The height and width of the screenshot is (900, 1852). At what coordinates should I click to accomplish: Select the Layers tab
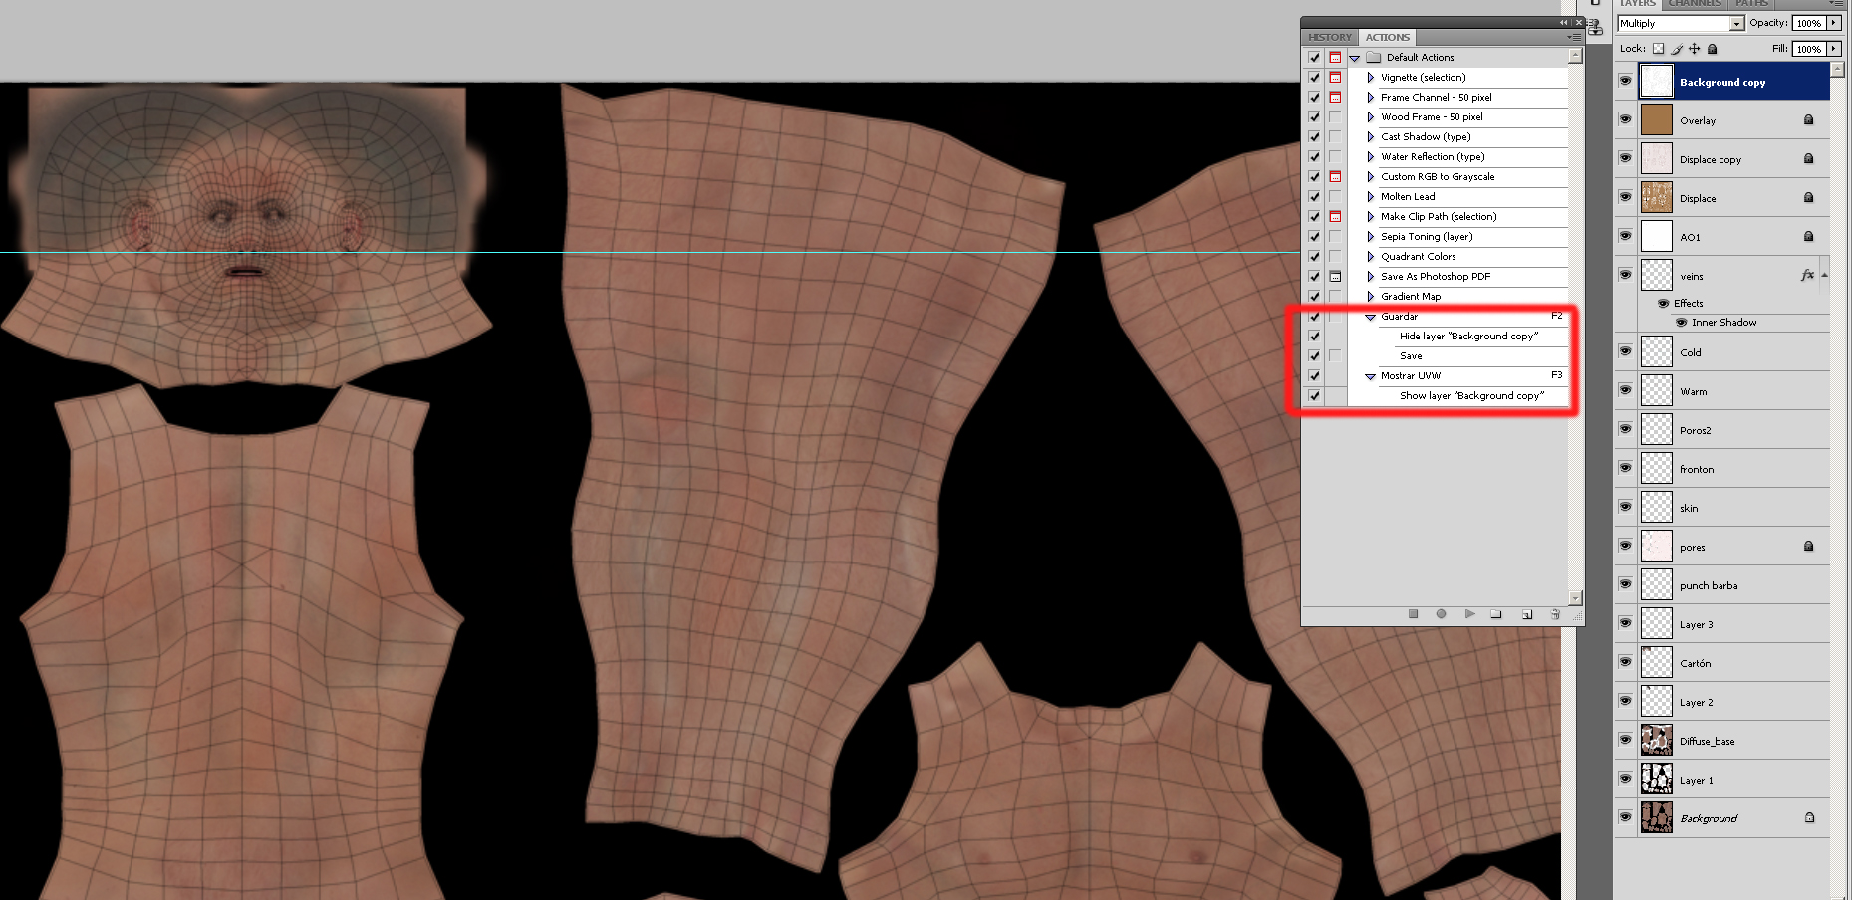pyautogui.click(x=1637, y=4)
